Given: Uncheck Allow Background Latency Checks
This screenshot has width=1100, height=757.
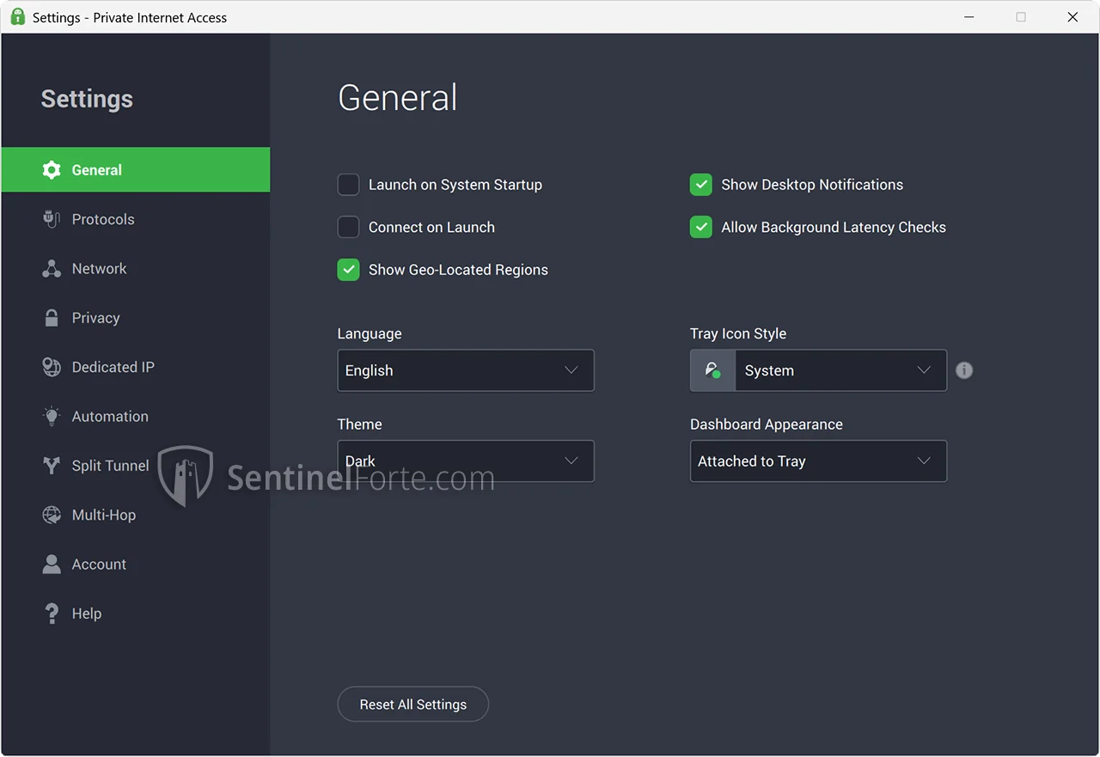Looking at the screenshot, I should click(x=701, y=227).
